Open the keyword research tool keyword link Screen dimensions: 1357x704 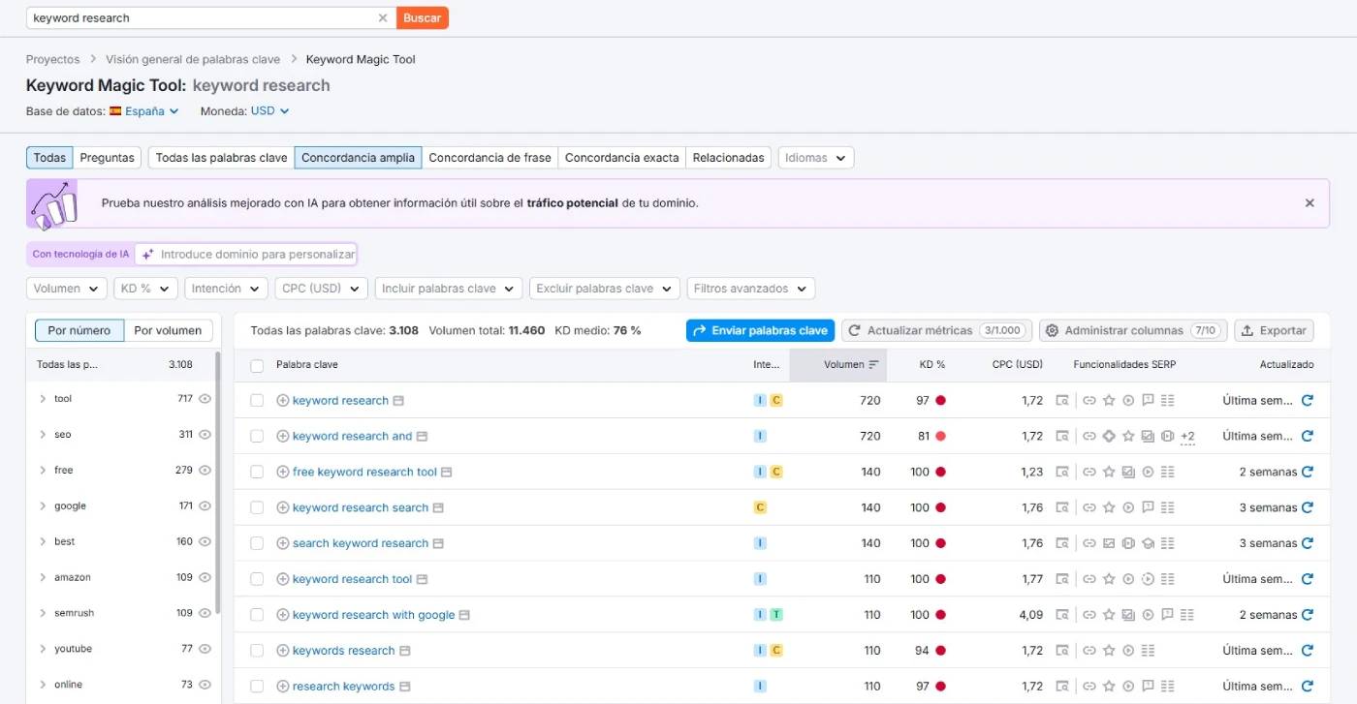[x=352, y=578]
